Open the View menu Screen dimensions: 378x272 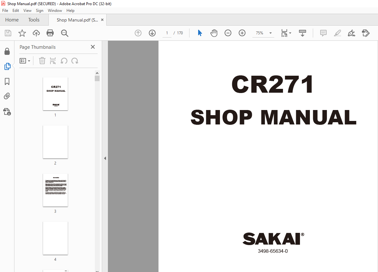pos(27,11)
